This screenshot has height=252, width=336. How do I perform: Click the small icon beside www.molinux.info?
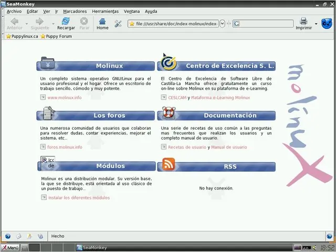tap(43, 97)
